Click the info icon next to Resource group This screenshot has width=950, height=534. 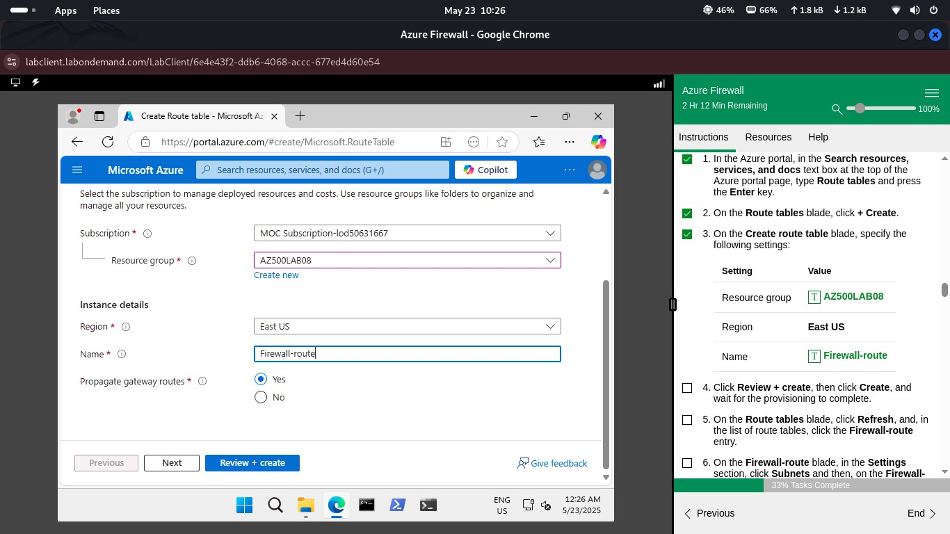tap(192, 261)
